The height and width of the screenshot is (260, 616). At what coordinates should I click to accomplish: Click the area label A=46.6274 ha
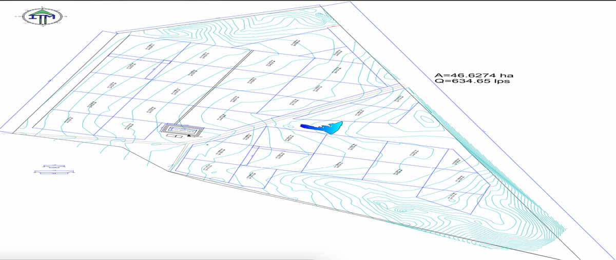pyautogui.click(x=473, y=74)
